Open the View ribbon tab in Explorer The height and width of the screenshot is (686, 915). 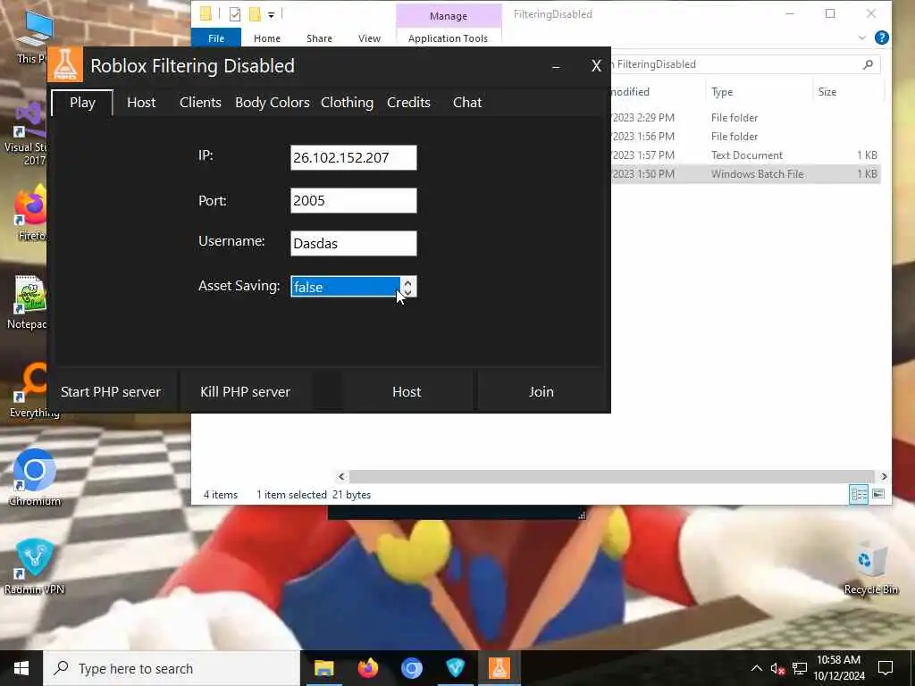pos(369,38)
